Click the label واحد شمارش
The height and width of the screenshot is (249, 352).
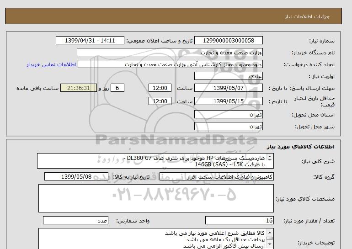(x=133, y=221)
